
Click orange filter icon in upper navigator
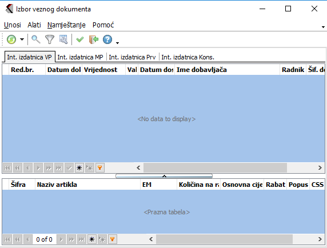[100, 168]
